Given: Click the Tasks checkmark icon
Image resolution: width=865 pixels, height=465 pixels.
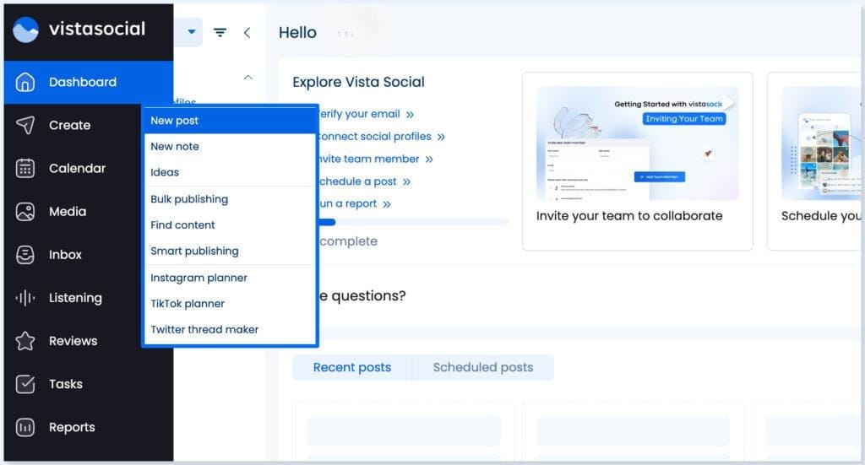Looking at the screenshot, I should 24,384.
